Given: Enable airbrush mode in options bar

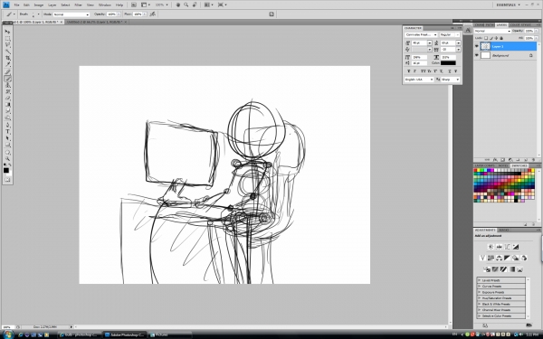Looking at the screenshot, I should click(x=152, y=14).
